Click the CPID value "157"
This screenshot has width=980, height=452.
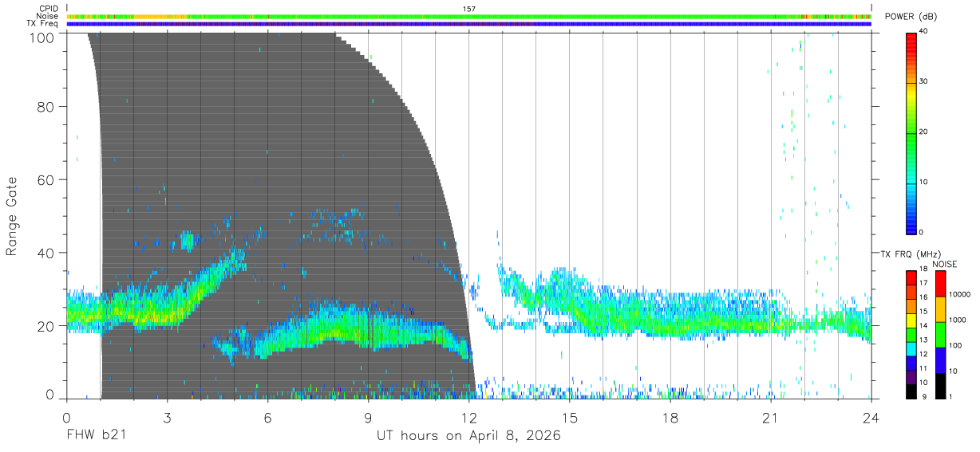tap(469, 9)
